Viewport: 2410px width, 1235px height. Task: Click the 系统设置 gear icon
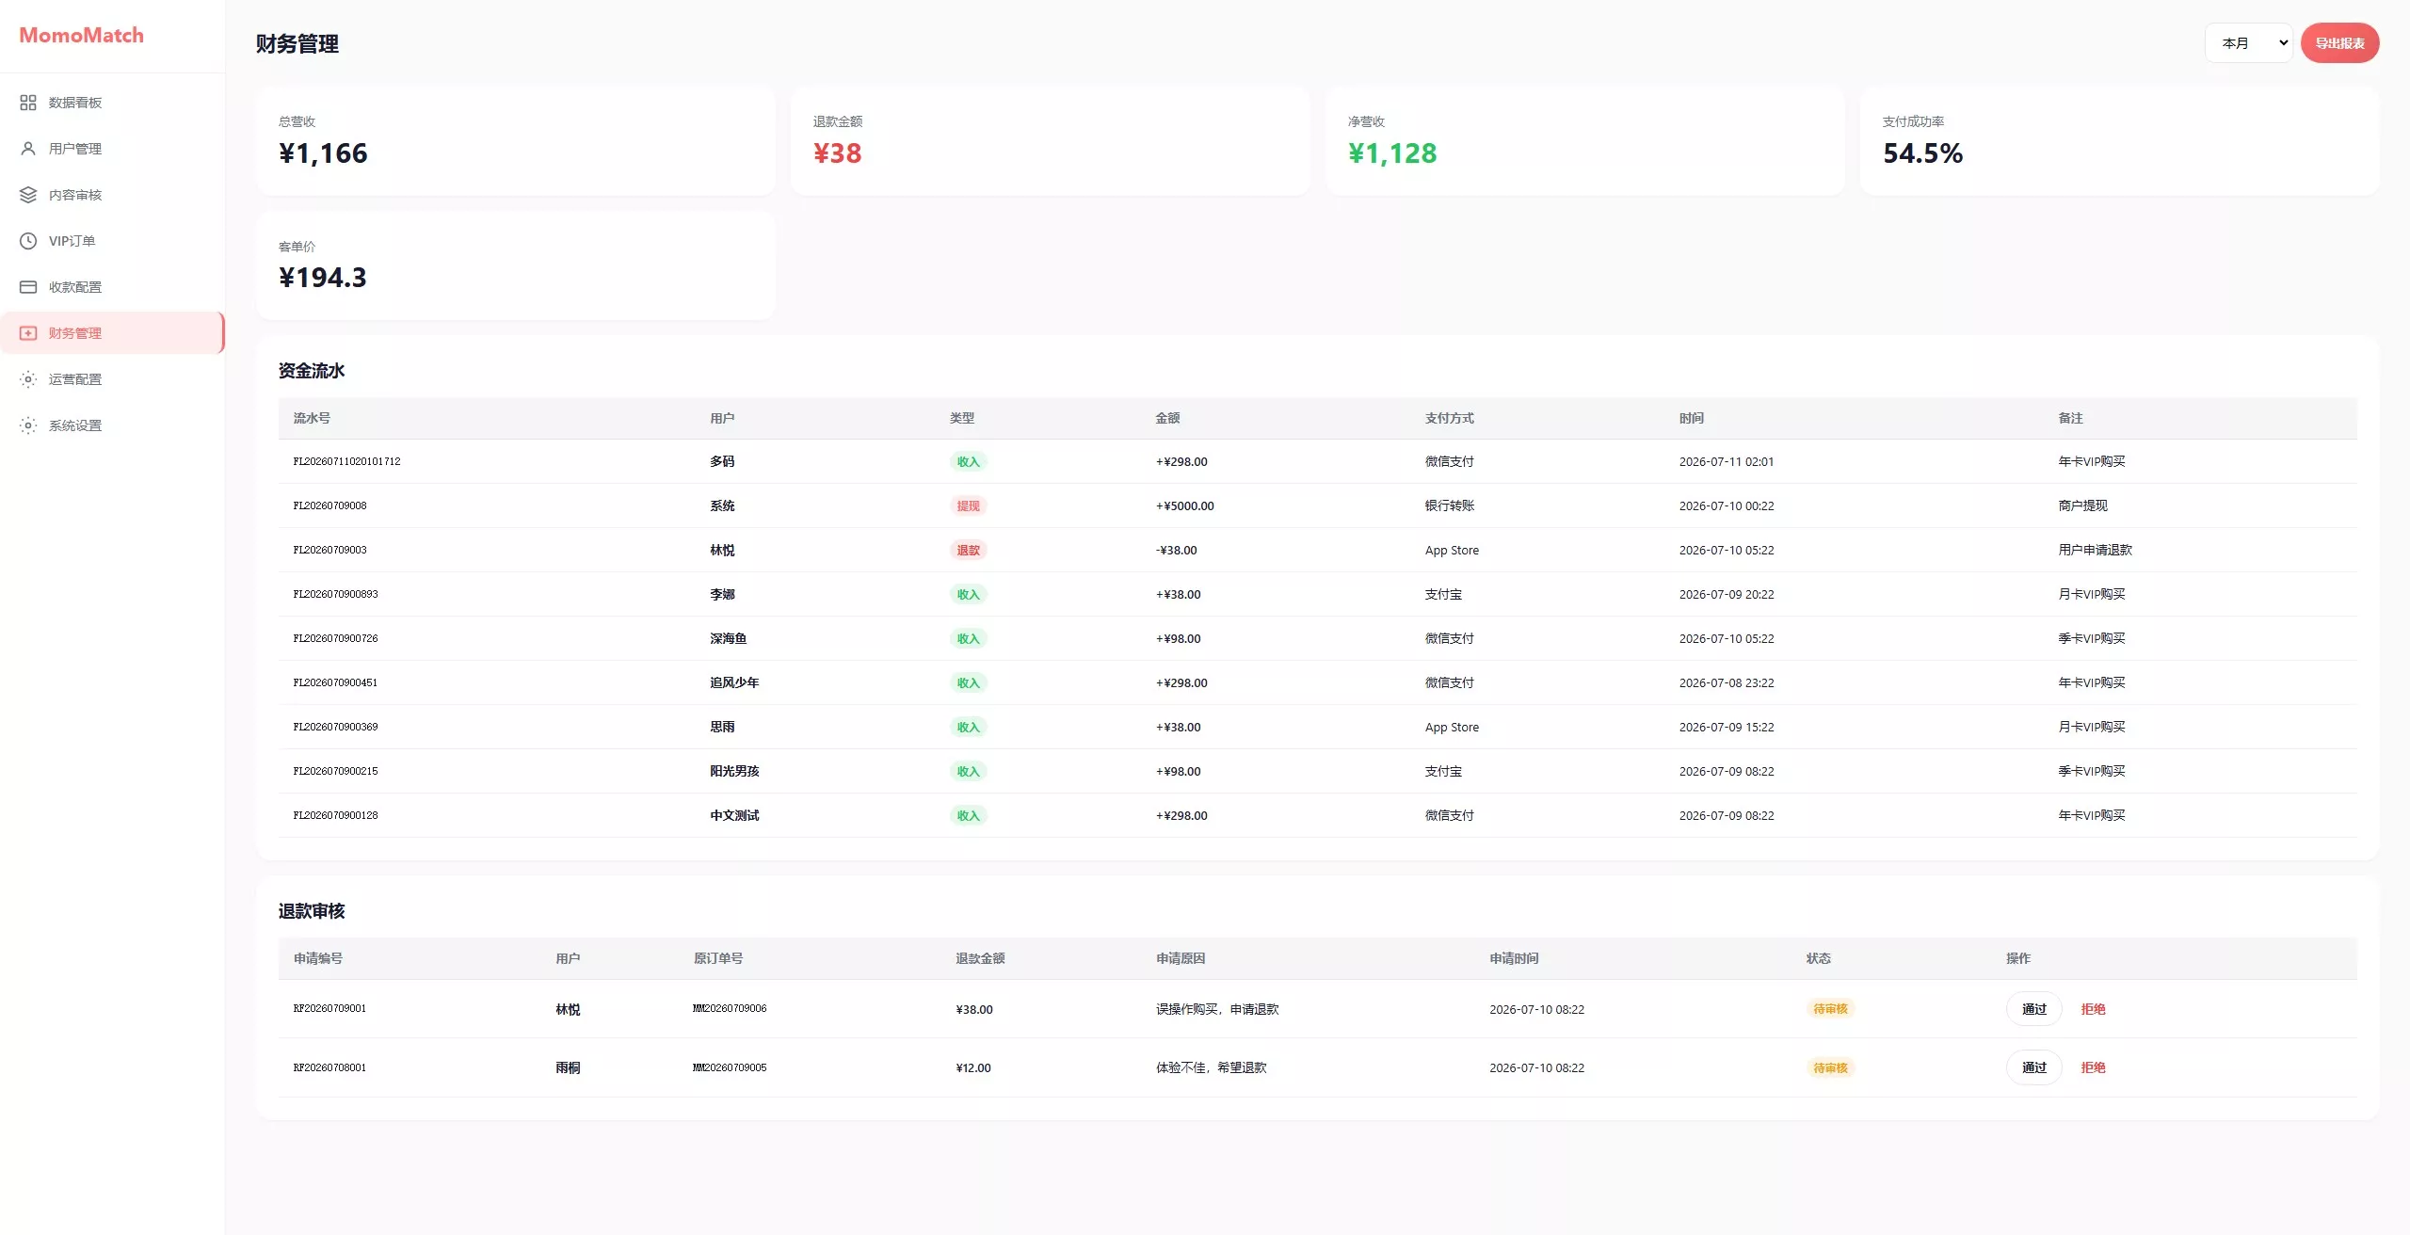28,425
